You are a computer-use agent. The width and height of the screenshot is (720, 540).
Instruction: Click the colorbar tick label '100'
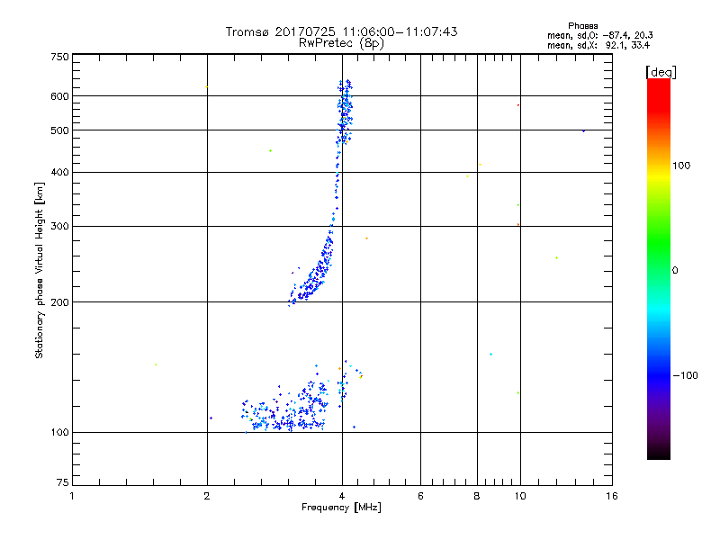point(681,166)
